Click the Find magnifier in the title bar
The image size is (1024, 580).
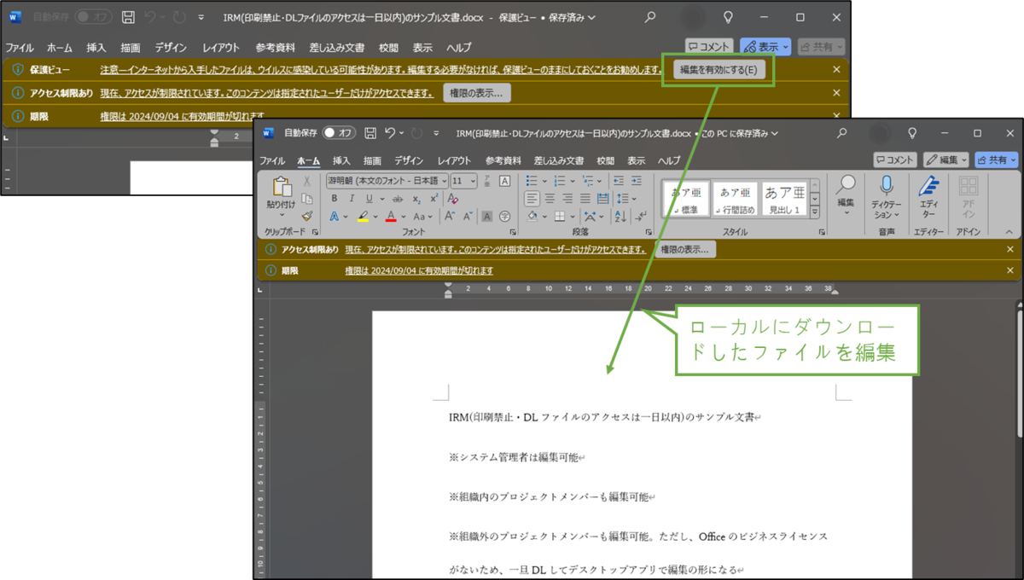[841, 133]
